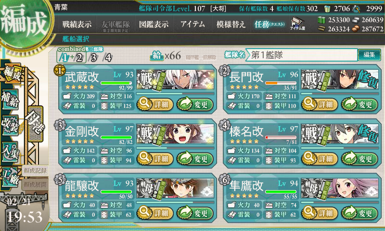Screen dimensions: 385x231
Task: Click the 第1艦隊 fleet name field
Action: pyautogui.click(x=302, y=55)
